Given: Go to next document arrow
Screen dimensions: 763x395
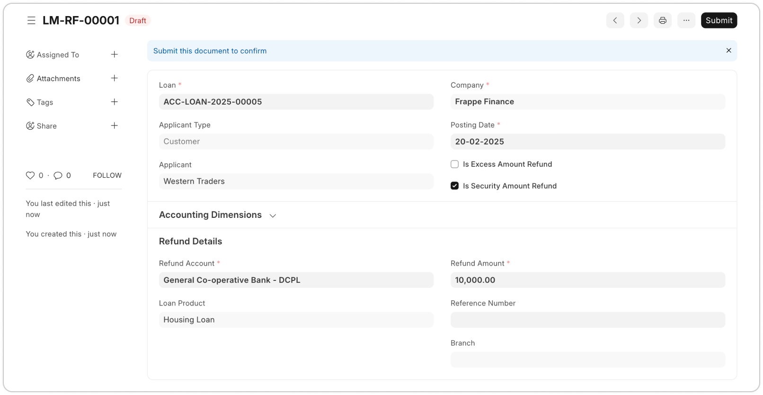Looking at the screenshot, I should [x=639, y=20].
